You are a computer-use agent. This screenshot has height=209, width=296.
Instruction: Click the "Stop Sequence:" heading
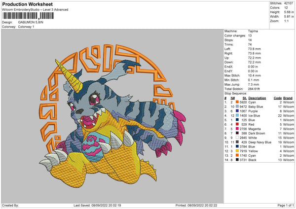click(x=236, y=93)
